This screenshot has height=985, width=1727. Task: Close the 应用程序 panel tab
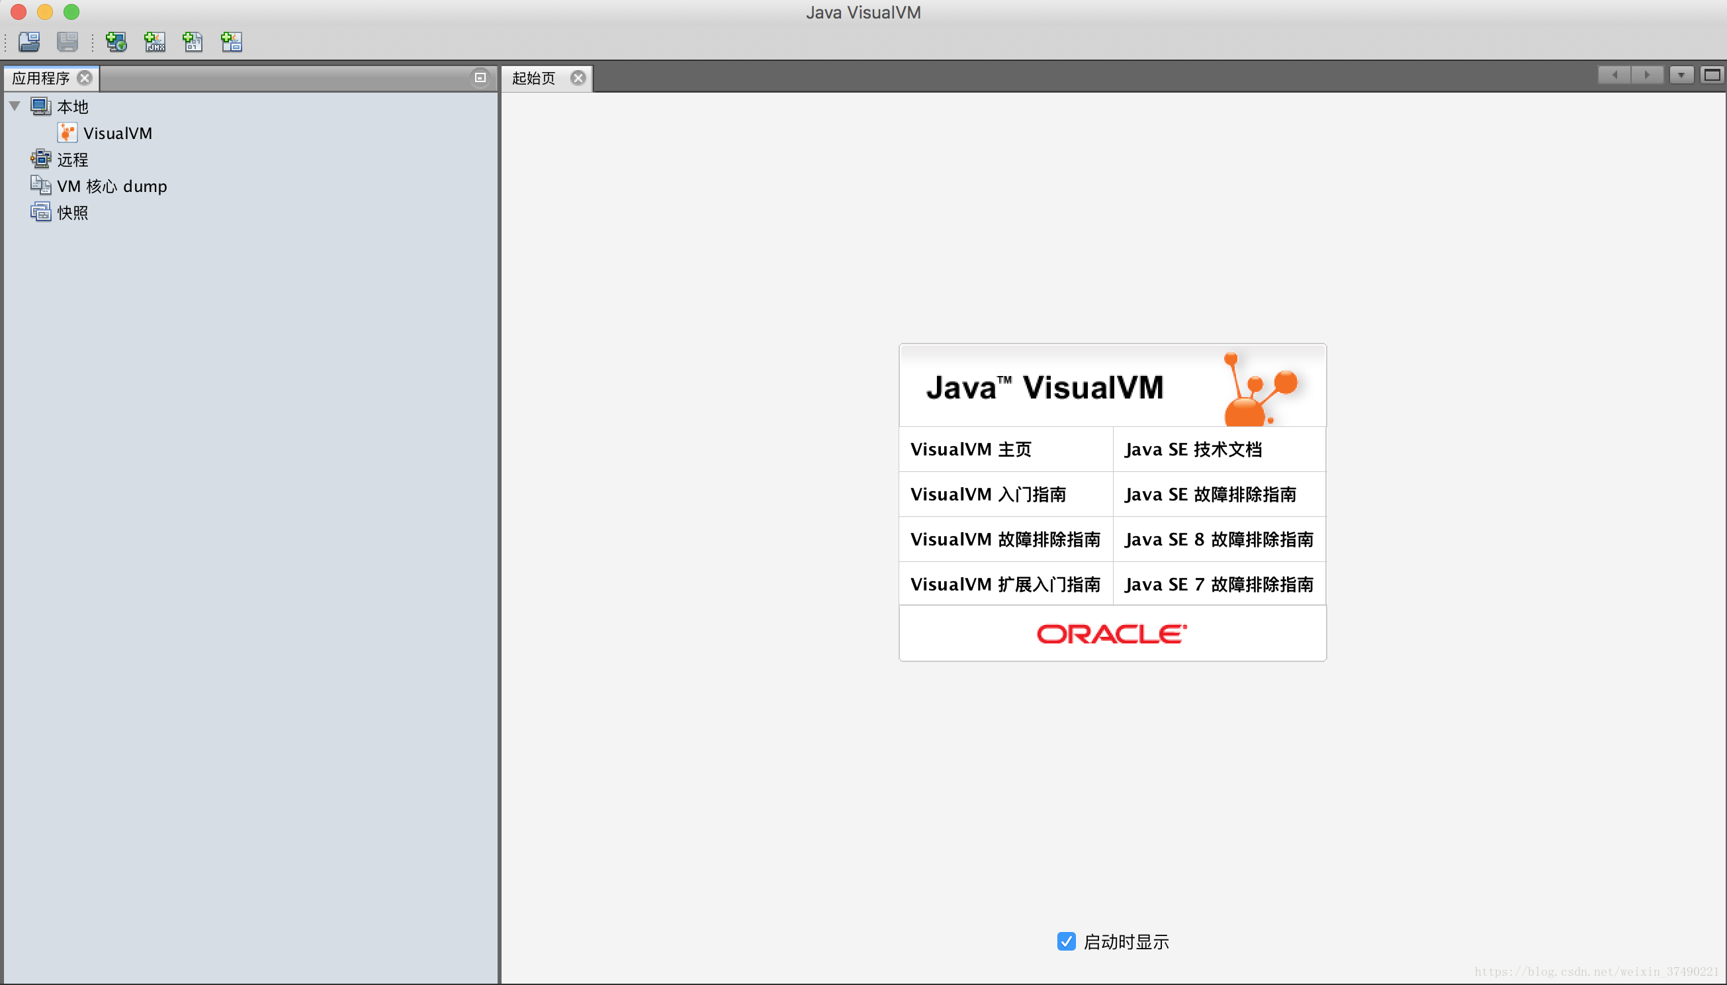[85, 78]
